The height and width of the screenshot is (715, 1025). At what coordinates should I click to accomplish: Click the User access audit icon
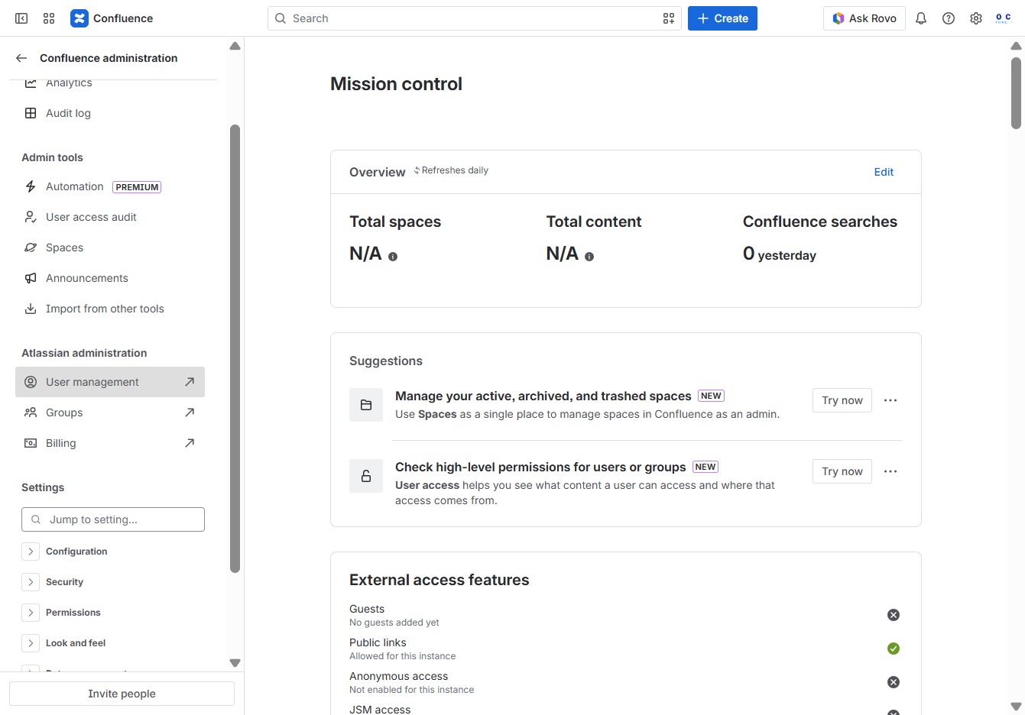[31, 217]
